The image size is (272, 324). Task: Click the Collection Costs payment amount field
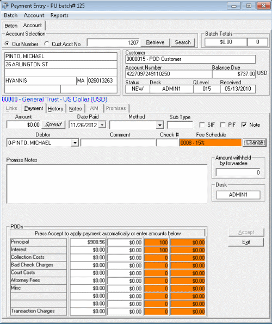point(125,258)
